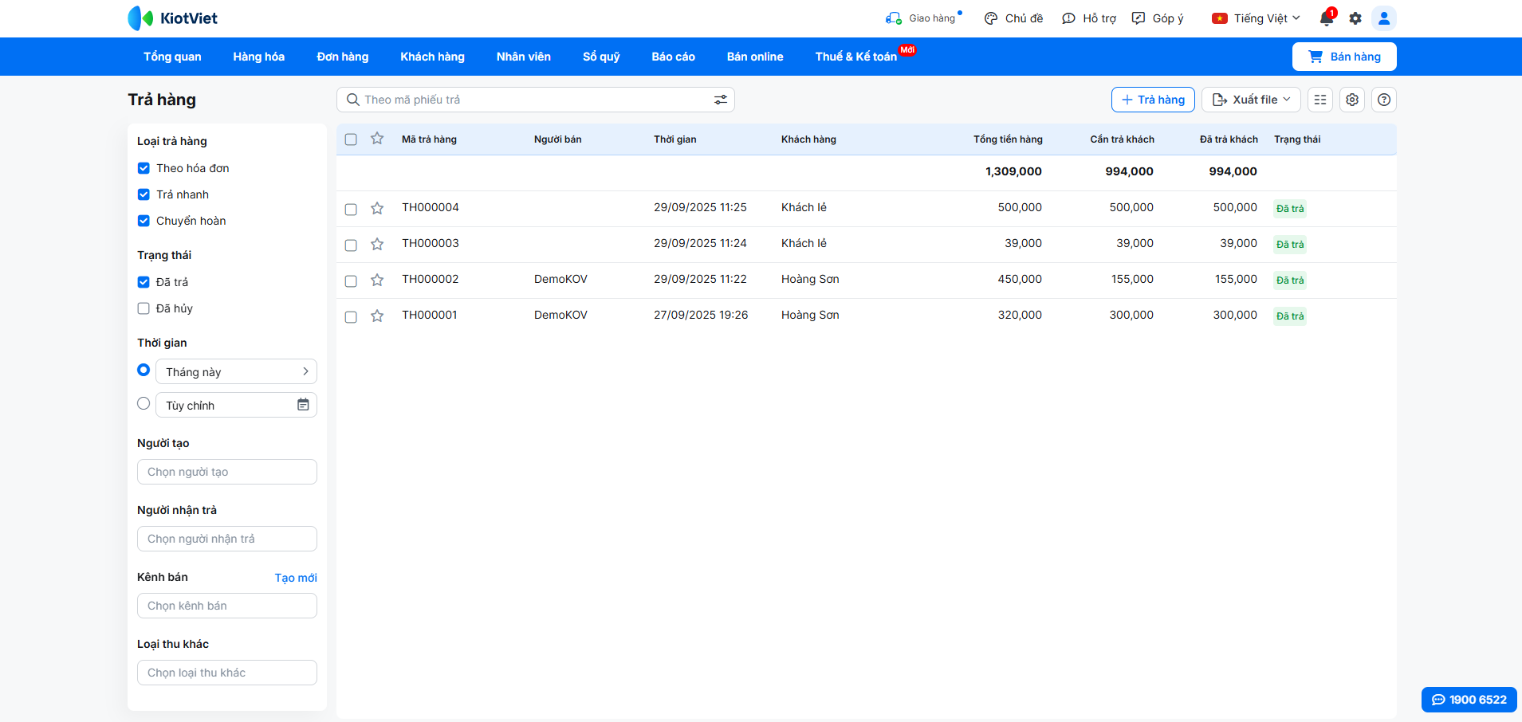1522x722 pixels.
Task: Open search filter options slider icon
Action: pos(720,100)
